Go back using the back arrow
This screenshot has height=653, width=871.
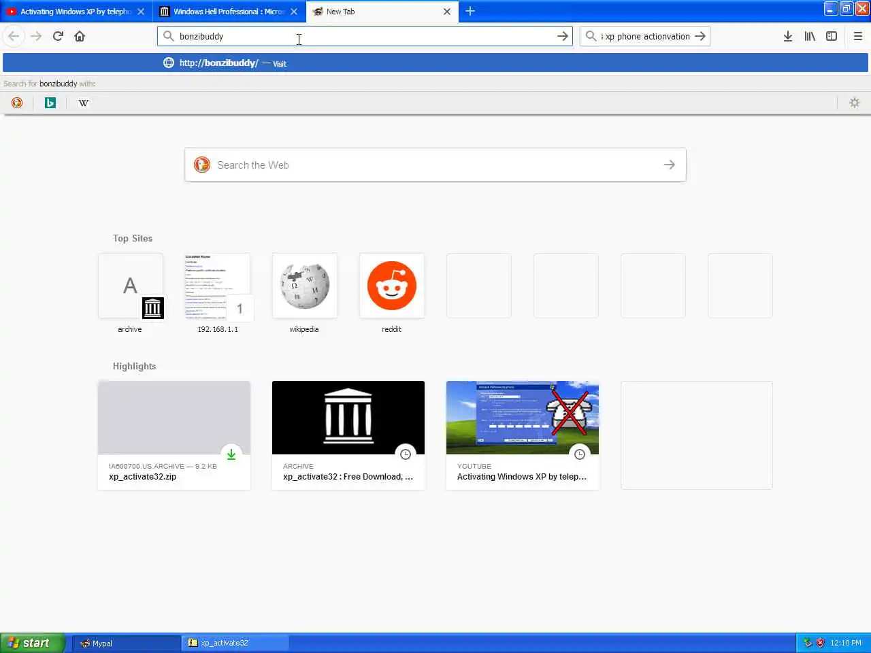(14, 36)
